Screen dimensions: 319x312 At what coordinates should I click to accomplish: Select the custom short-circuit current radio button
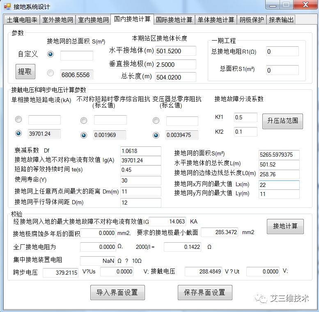18,119
